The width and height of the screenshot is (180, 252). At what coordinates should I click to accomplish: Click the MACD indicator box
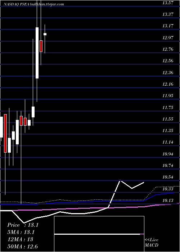coord(99,234)
